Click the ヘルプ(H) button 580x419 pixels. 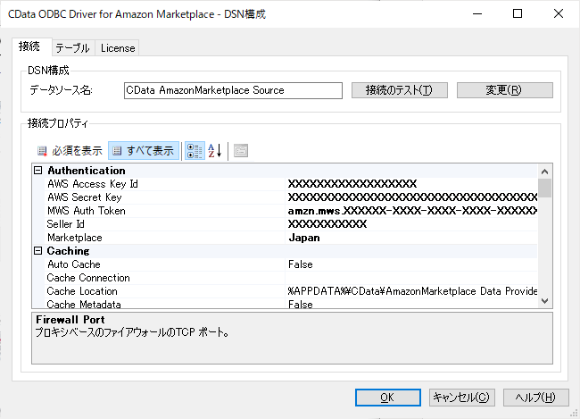point(535,398)
